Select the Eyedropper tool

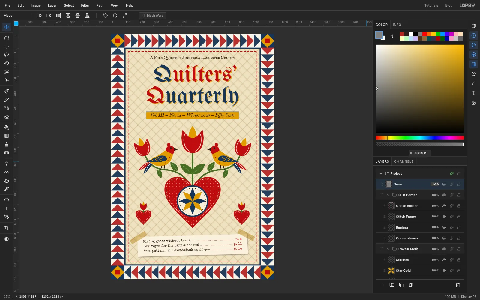pyautogui.click(x=6, y=189)
